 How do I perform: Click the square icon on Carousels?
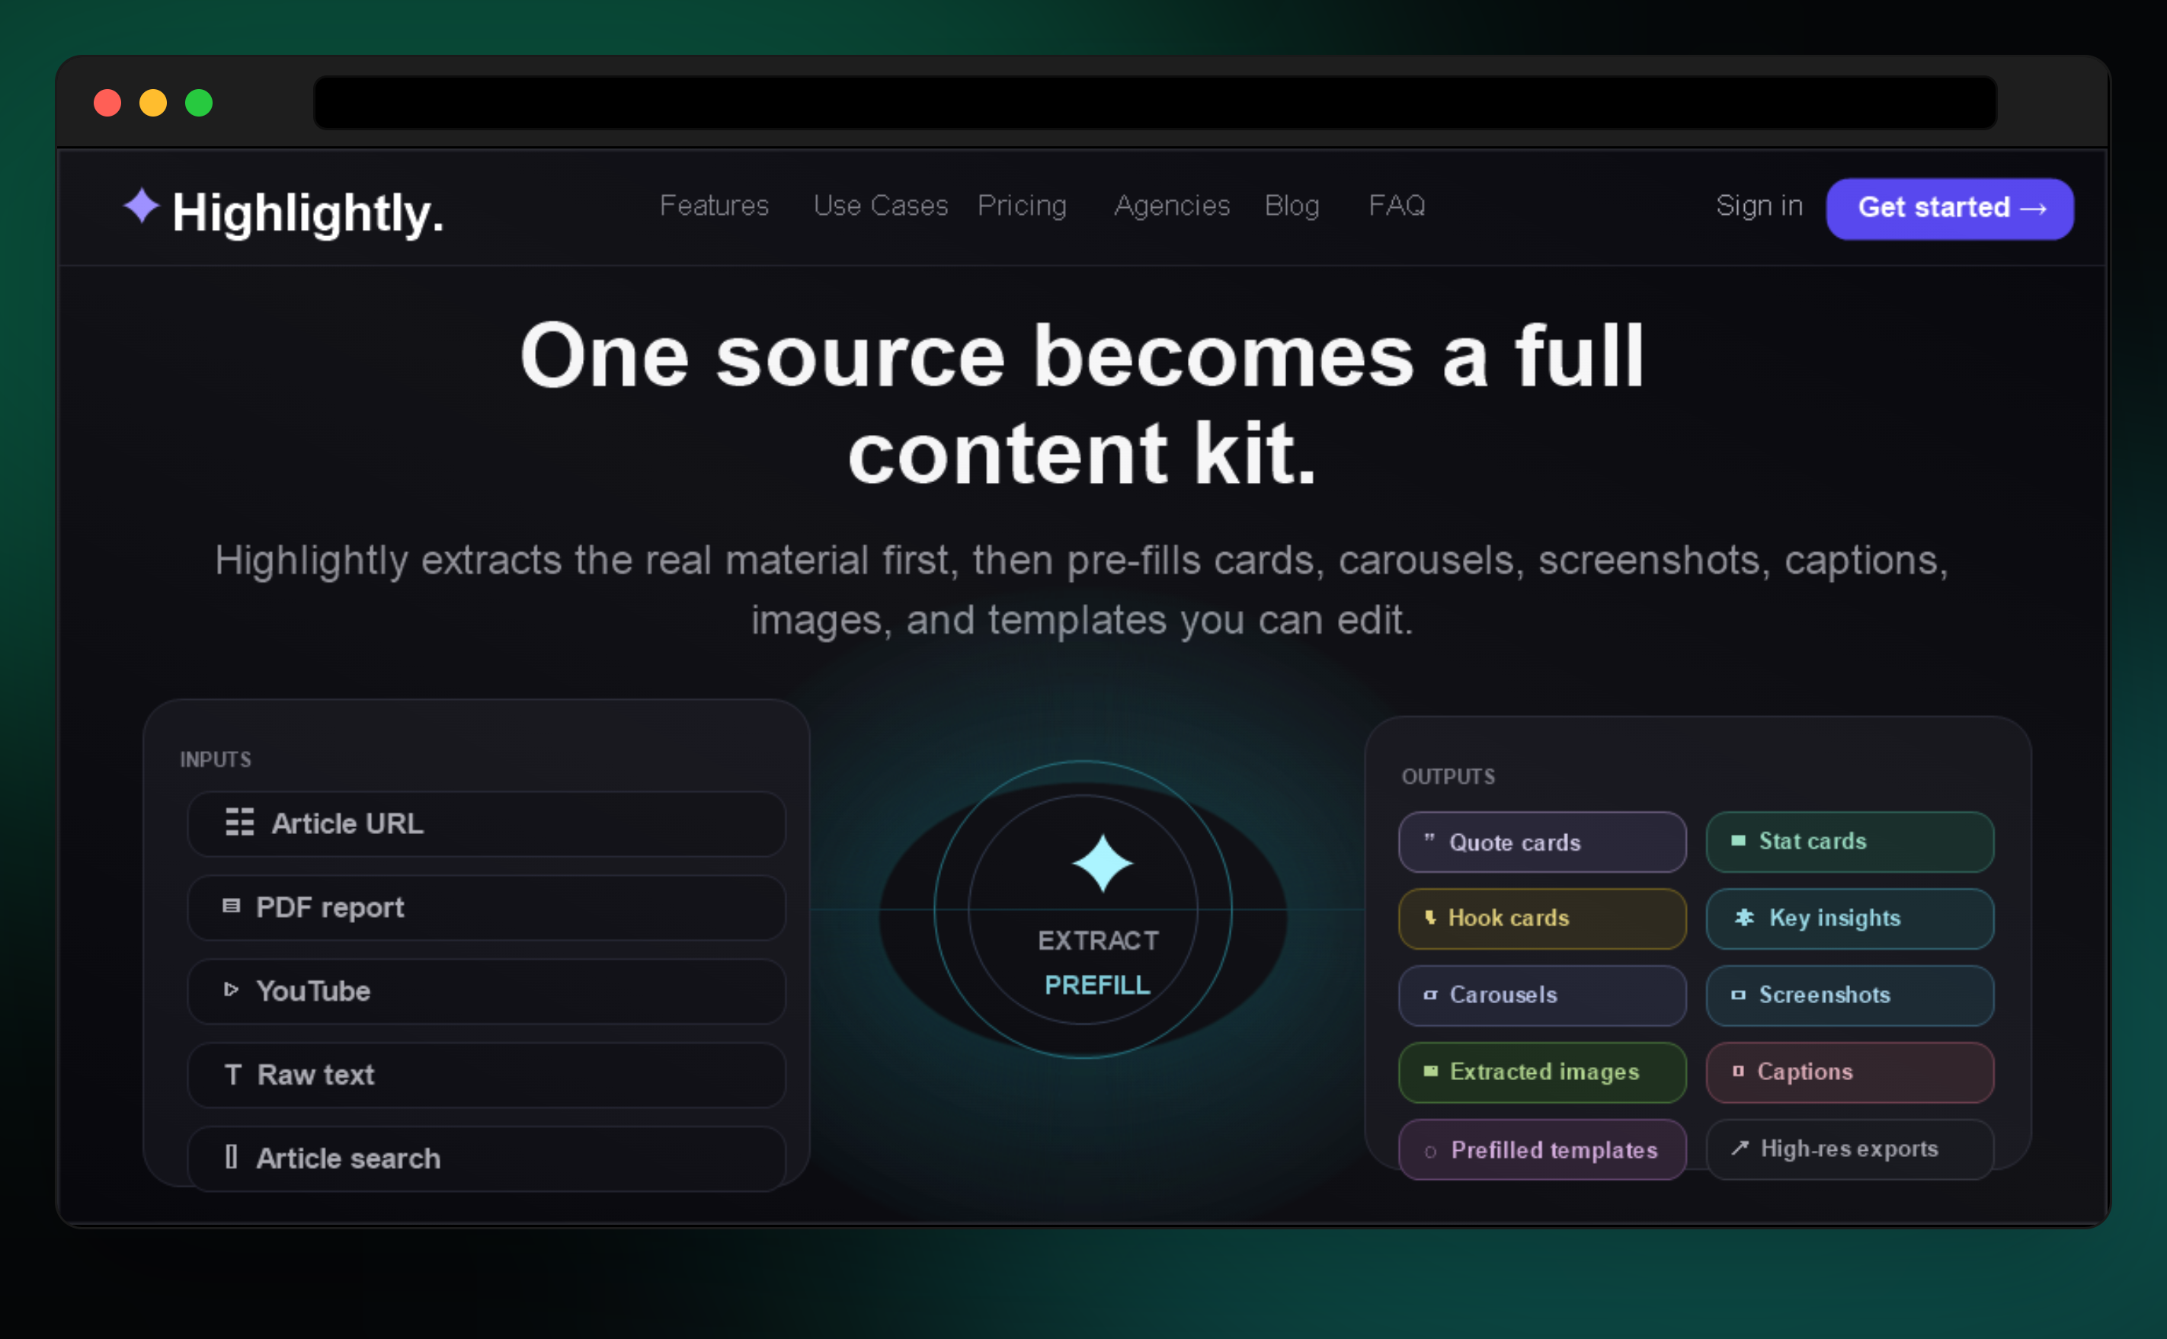(x=1430, y=995)
